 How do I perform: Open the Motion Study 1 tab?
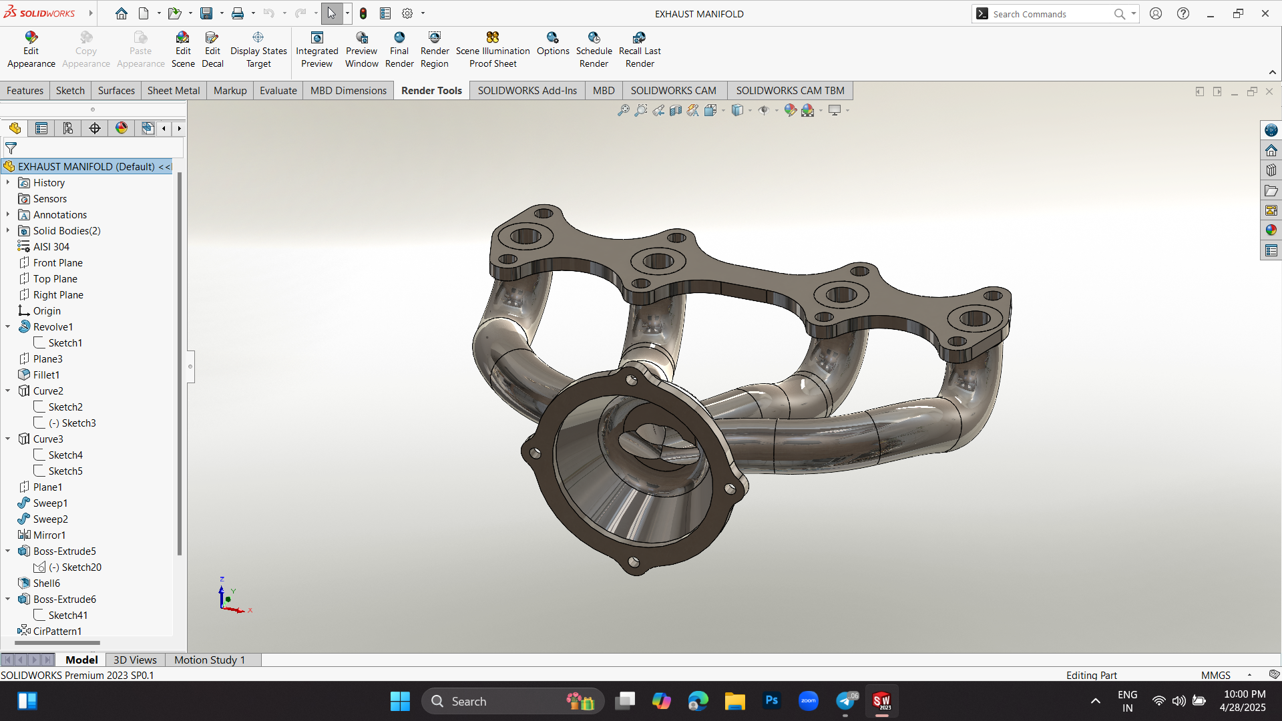click(210, 660)
